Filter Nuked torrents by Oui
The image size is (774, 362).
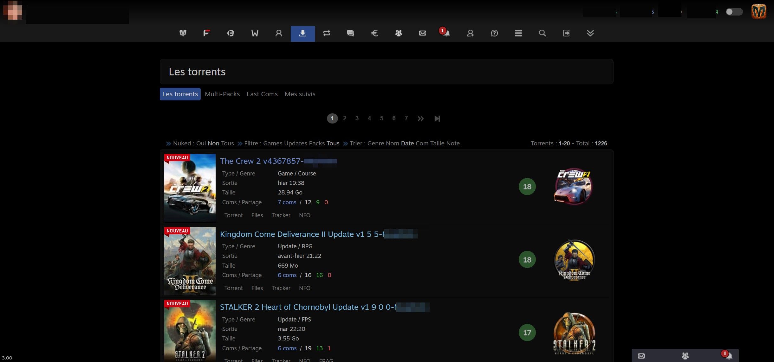pyautogui.click(x=201, y=143)
